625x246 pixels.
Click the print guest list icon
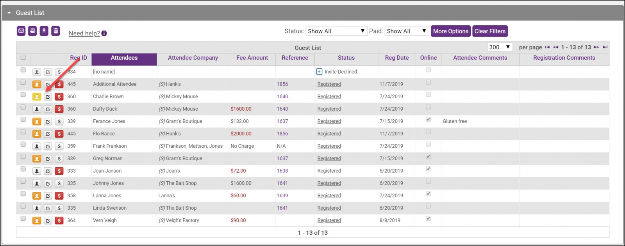click(x=32, y=31)
